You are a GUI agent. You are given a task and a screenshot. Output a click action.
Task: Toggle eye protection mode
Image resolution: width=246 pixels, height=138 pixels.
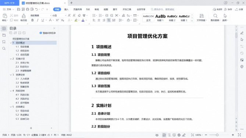point(157,135)
